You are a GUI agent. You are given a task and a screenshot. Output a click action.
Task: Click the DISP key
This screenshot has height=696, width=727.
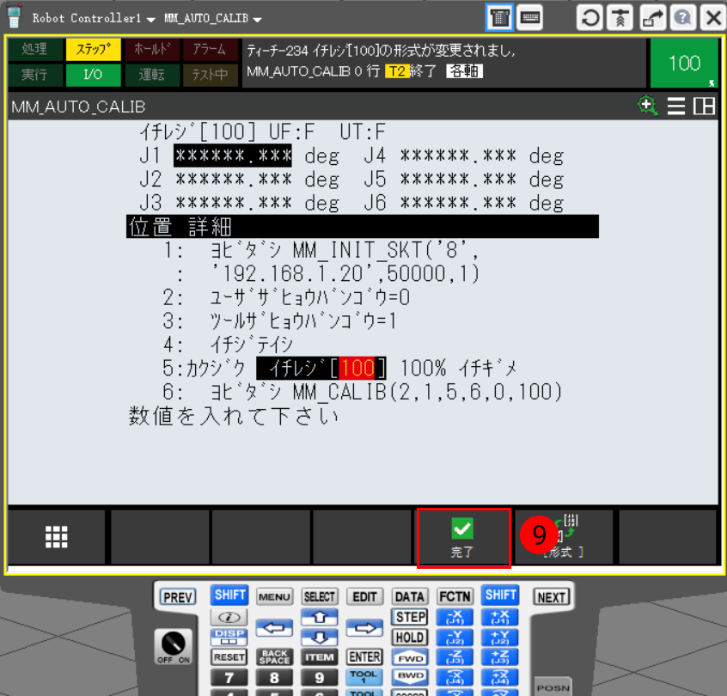pyautogui.click(x=229, y=637)
